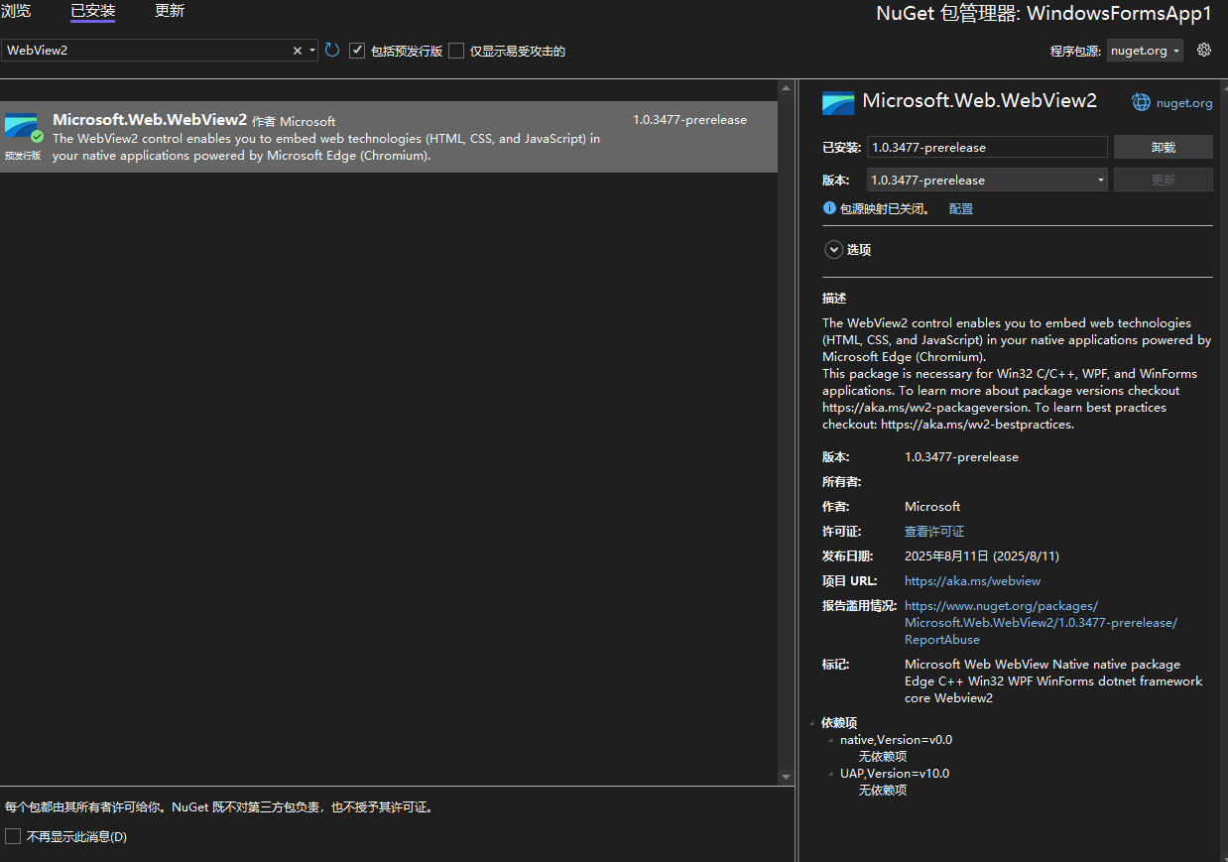Image resolution: width=1228 pixels, height=862 pixels.
Task: Click the package icon in details header
Action: 838,102
